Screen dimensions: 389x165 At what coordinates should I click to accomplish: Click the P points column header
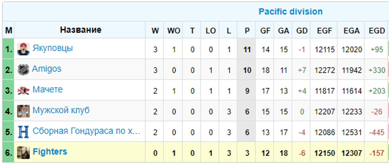pyautogui.click(x=247, y=31)
